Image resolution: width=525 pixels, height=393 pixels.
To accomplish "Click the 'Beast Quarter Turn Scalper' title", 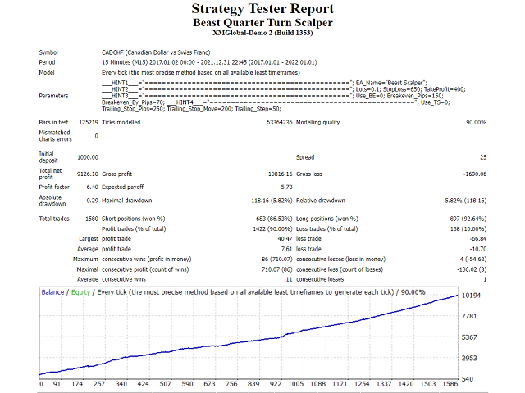I will (x=262, y=23).
